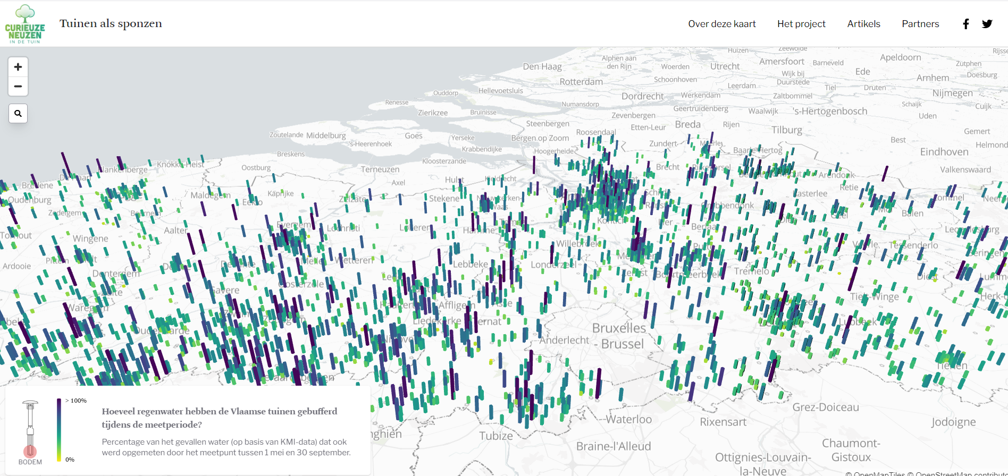The height and width of the screenshot is (476, 1008).
Task: Open the Artikels menu item
Action: 863,24
